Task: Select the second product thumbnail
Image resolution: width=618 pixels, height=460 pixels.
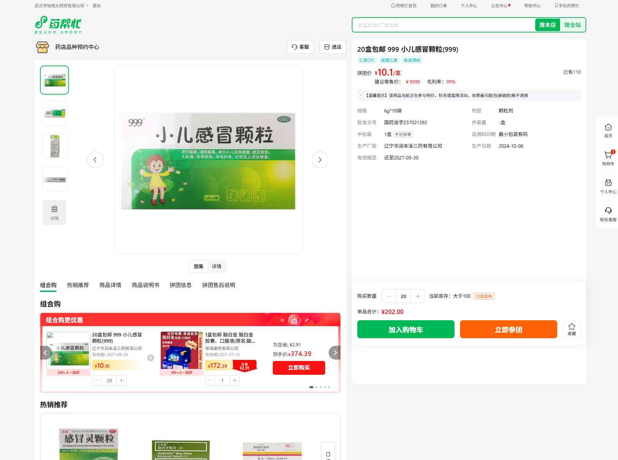Action: pyautogui.click(x=54, y=113)
